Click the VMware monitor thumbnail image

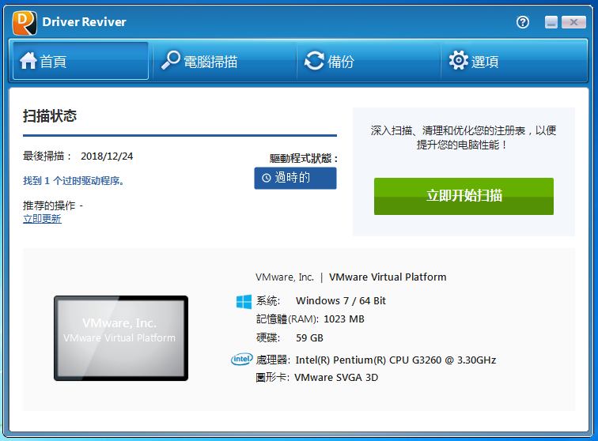pyautogui.click(x=121, y=338)
